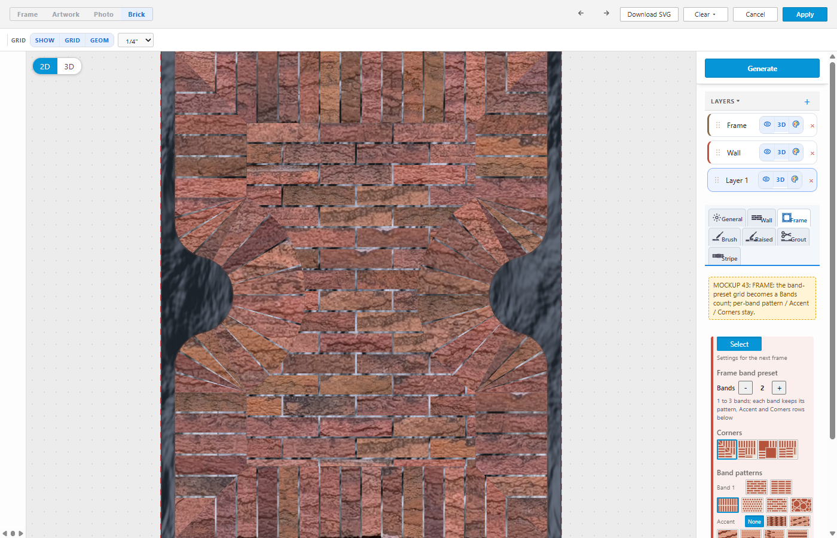Click Download SVG
This screenshot has height=538, width=837.
click(649, 14)
